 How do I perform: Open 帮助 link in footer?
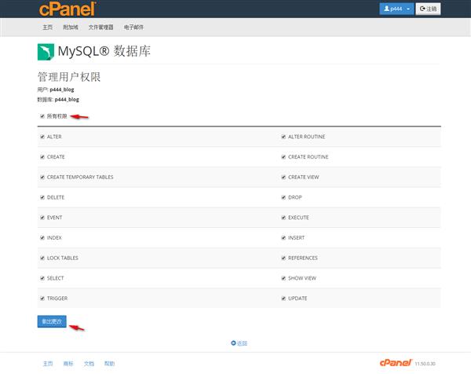(x=109, y=364)
